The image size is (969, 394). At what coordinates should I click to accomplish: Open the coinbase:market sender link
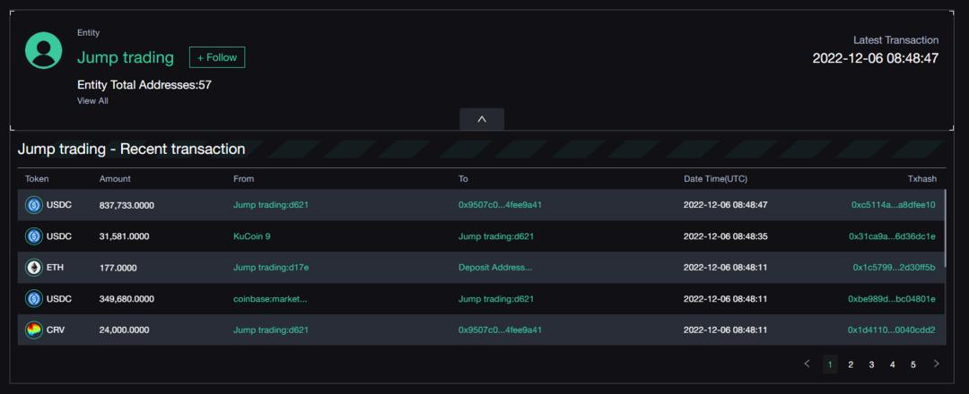(270, 299)
